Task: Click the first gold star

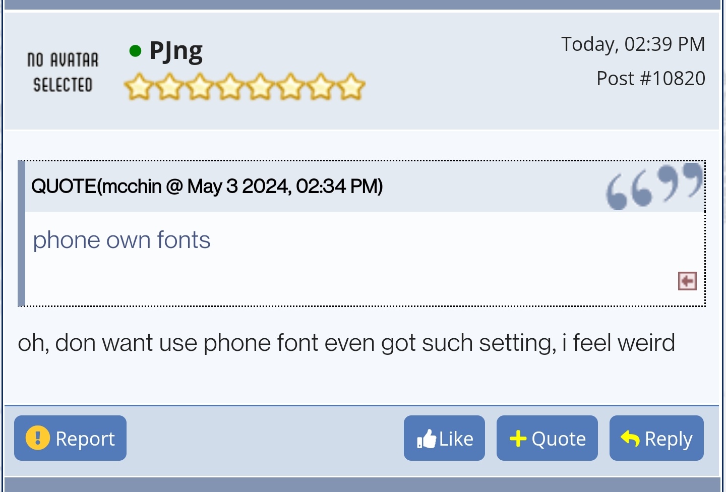Action: click(x=138, y=86)
